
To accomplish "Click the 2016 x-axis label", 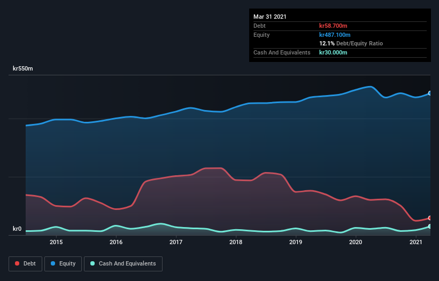I will click(x=116, y=242).
